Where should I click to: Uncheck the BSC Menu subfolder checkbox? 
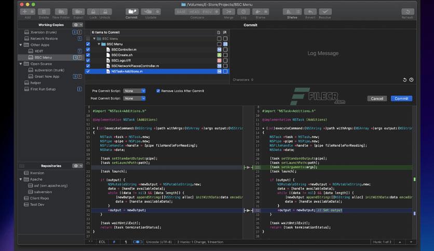click(x=88, y=44)
